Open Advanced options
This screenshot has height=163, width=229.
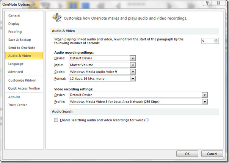(15, 72)
